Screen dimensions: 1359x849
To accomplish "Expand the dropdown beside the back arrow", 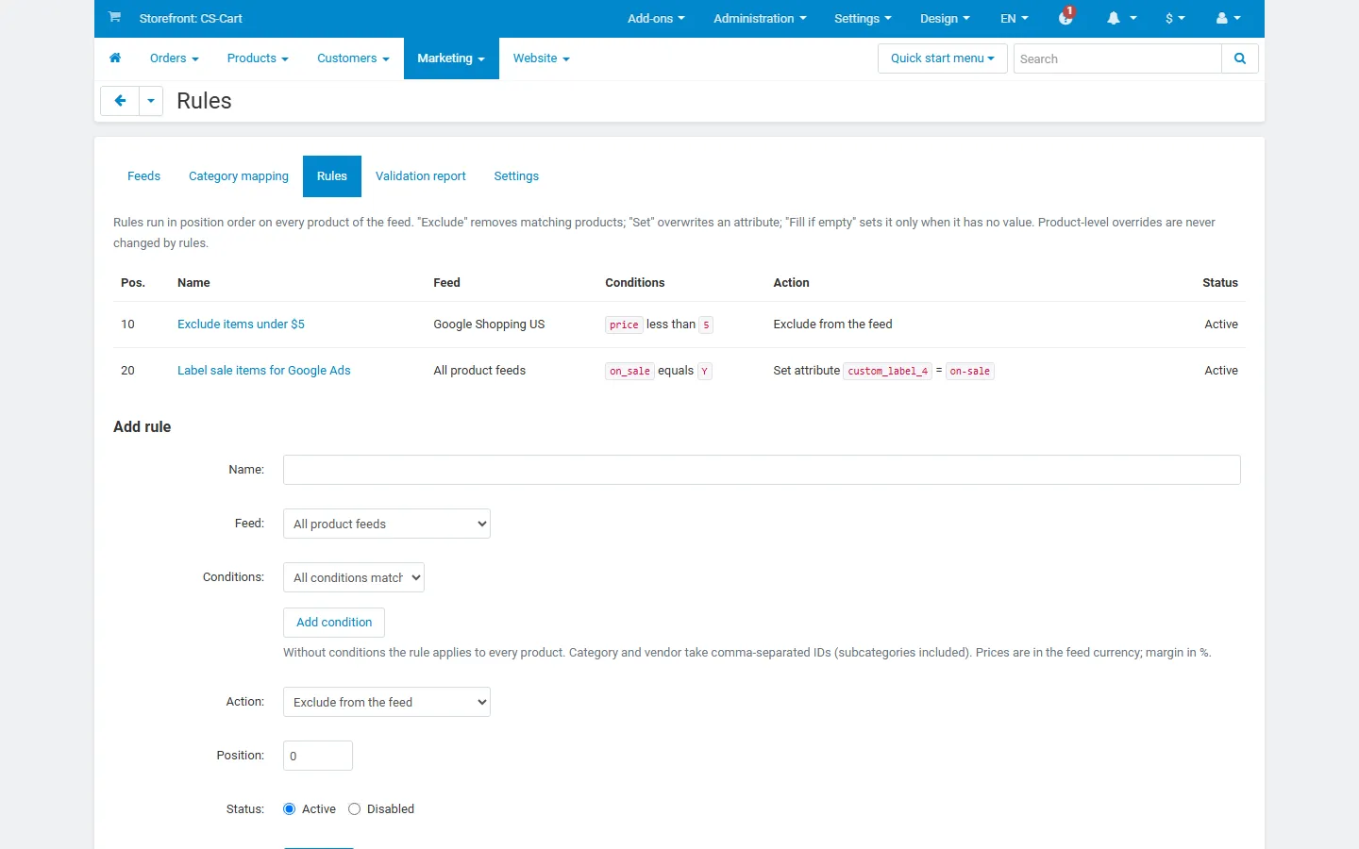I will coord(151,101).
